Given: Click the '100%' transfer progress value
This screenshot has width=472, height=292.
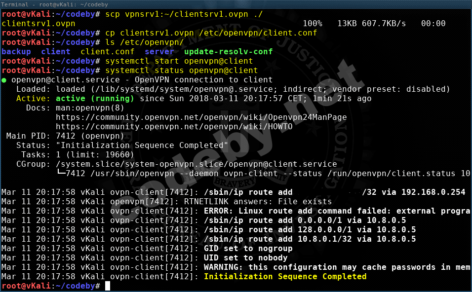Looking at the screenshot, I should click(312, 24).
